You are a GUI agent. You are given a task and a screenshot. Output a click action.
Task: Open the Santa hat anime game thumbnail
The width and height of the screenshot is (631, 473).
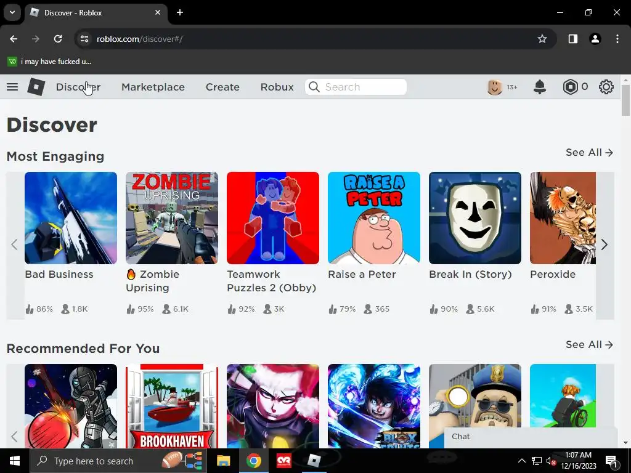[273, 406]
